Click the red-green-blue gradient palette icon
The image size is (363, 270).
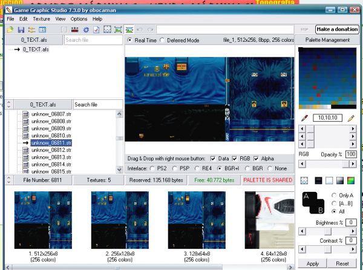(351, 180)
